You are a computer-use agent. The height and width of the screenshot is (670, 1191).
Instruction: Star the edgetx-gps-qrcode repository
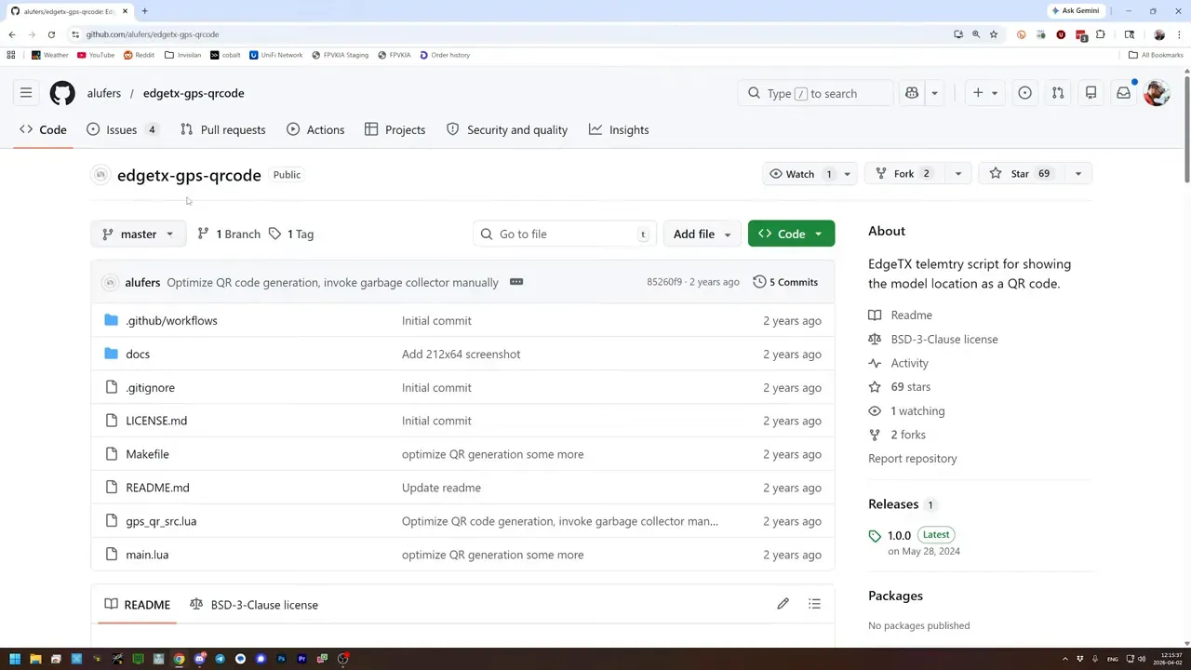(x=1021, y=174)
